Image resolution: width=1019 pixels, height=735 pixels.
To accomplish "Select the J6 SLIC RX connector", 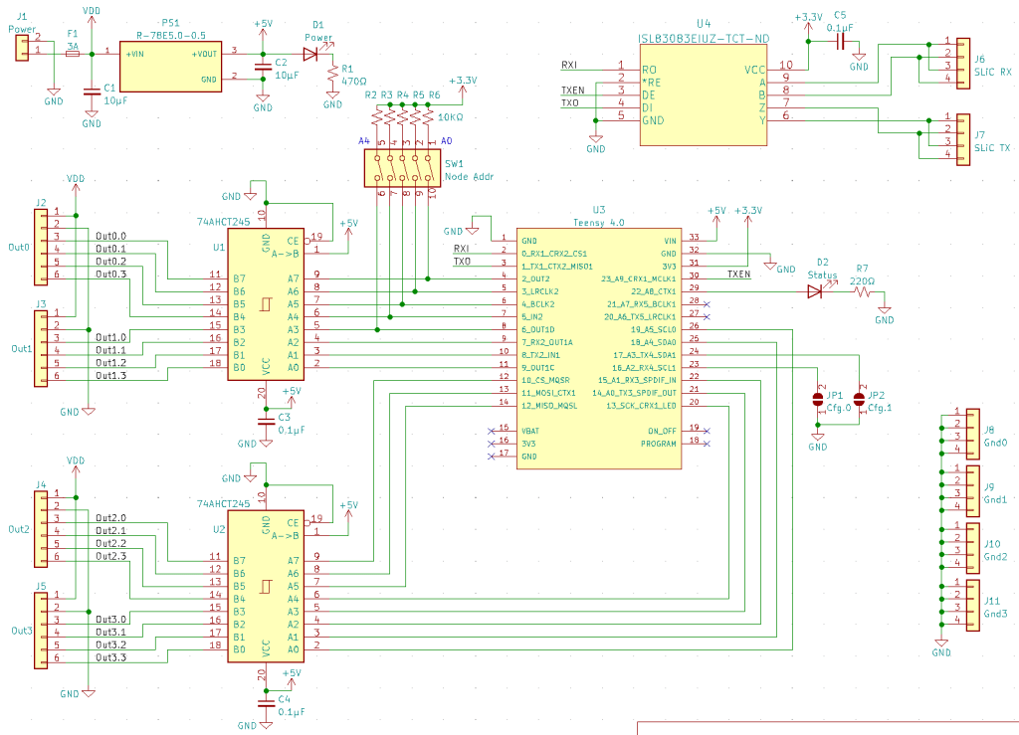I will tap(962, 61).
